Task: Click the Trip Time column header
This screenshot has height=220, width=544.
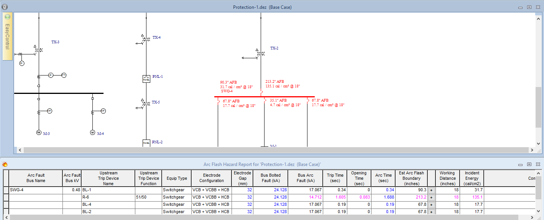Action: coord(335,178)
